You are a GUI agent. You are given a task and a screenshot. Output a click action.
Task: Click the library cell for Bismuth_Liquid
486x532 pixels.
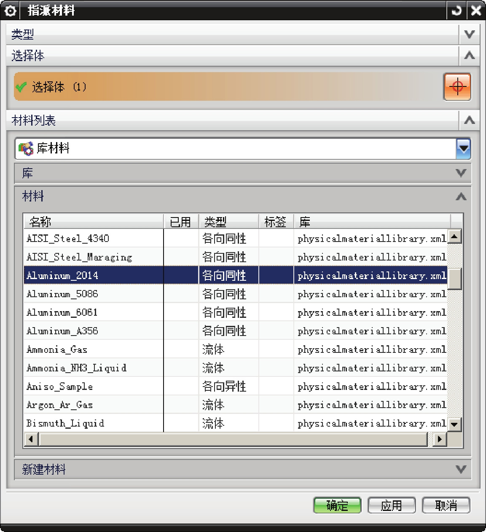[x=371, y=423]
